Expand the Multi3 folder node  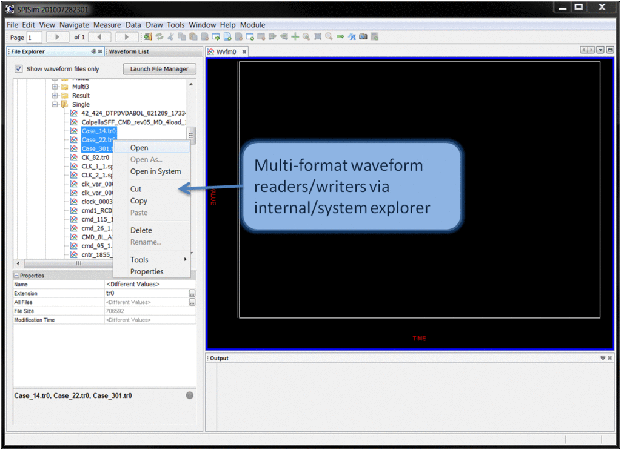(x=55, y=87)
